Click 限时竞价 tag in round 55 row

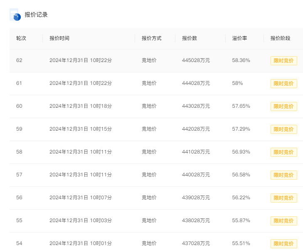click(x=284, y=221)
